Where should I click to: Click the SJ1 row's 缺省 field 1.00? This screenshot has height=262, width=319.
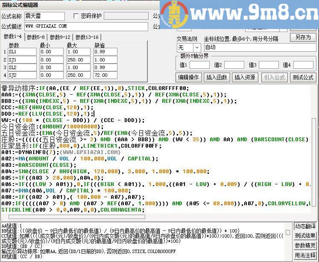pos(105,60)
